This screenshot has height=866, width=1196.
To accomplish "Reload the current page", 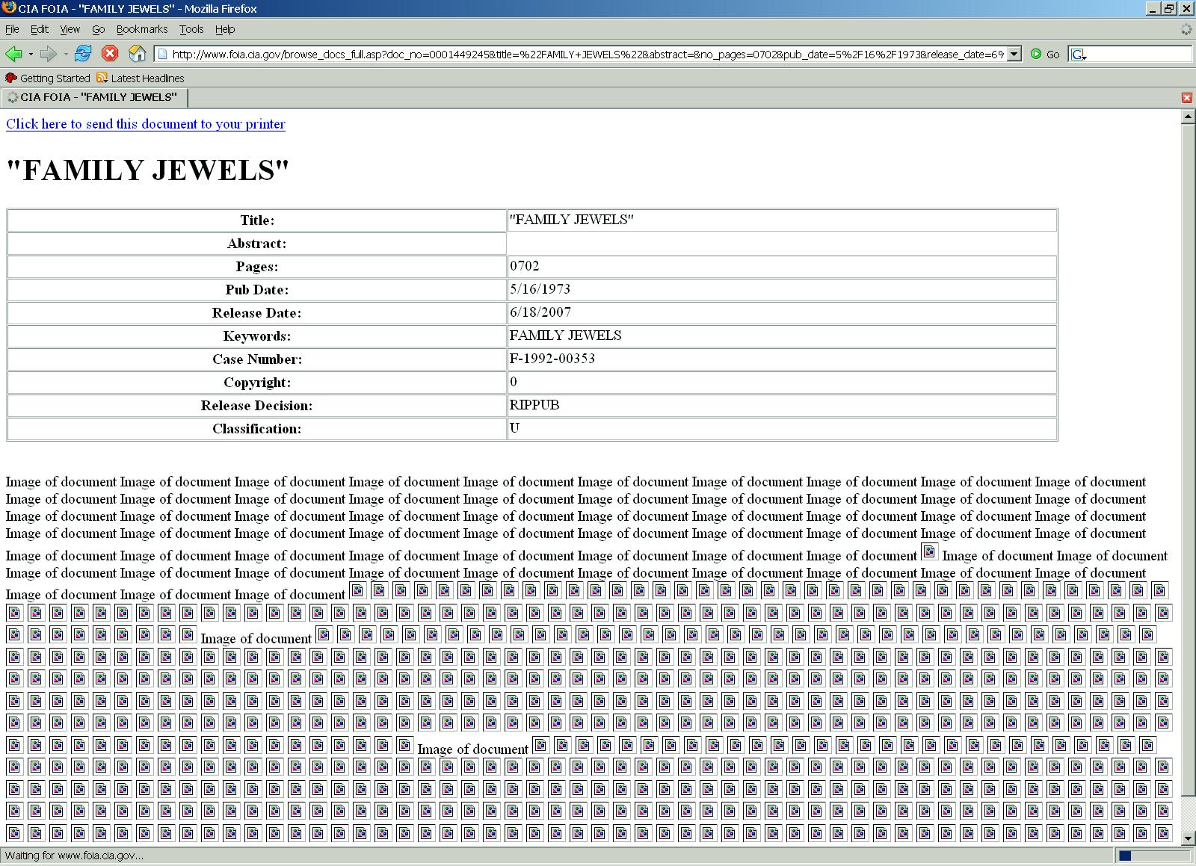I will [x=83, y=54].
